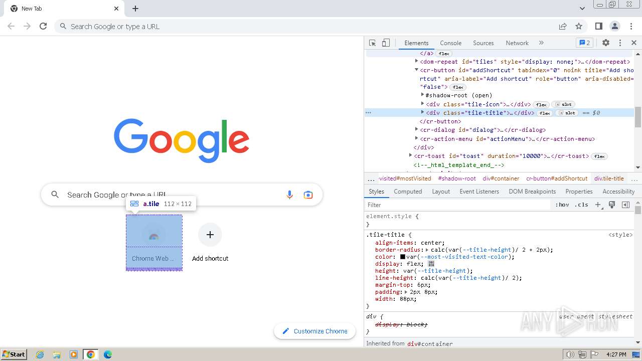The height and width of the screenshot is (361, 642).
Task: Select #shadow-root in the breadcrumb
Action: [457, 178]
